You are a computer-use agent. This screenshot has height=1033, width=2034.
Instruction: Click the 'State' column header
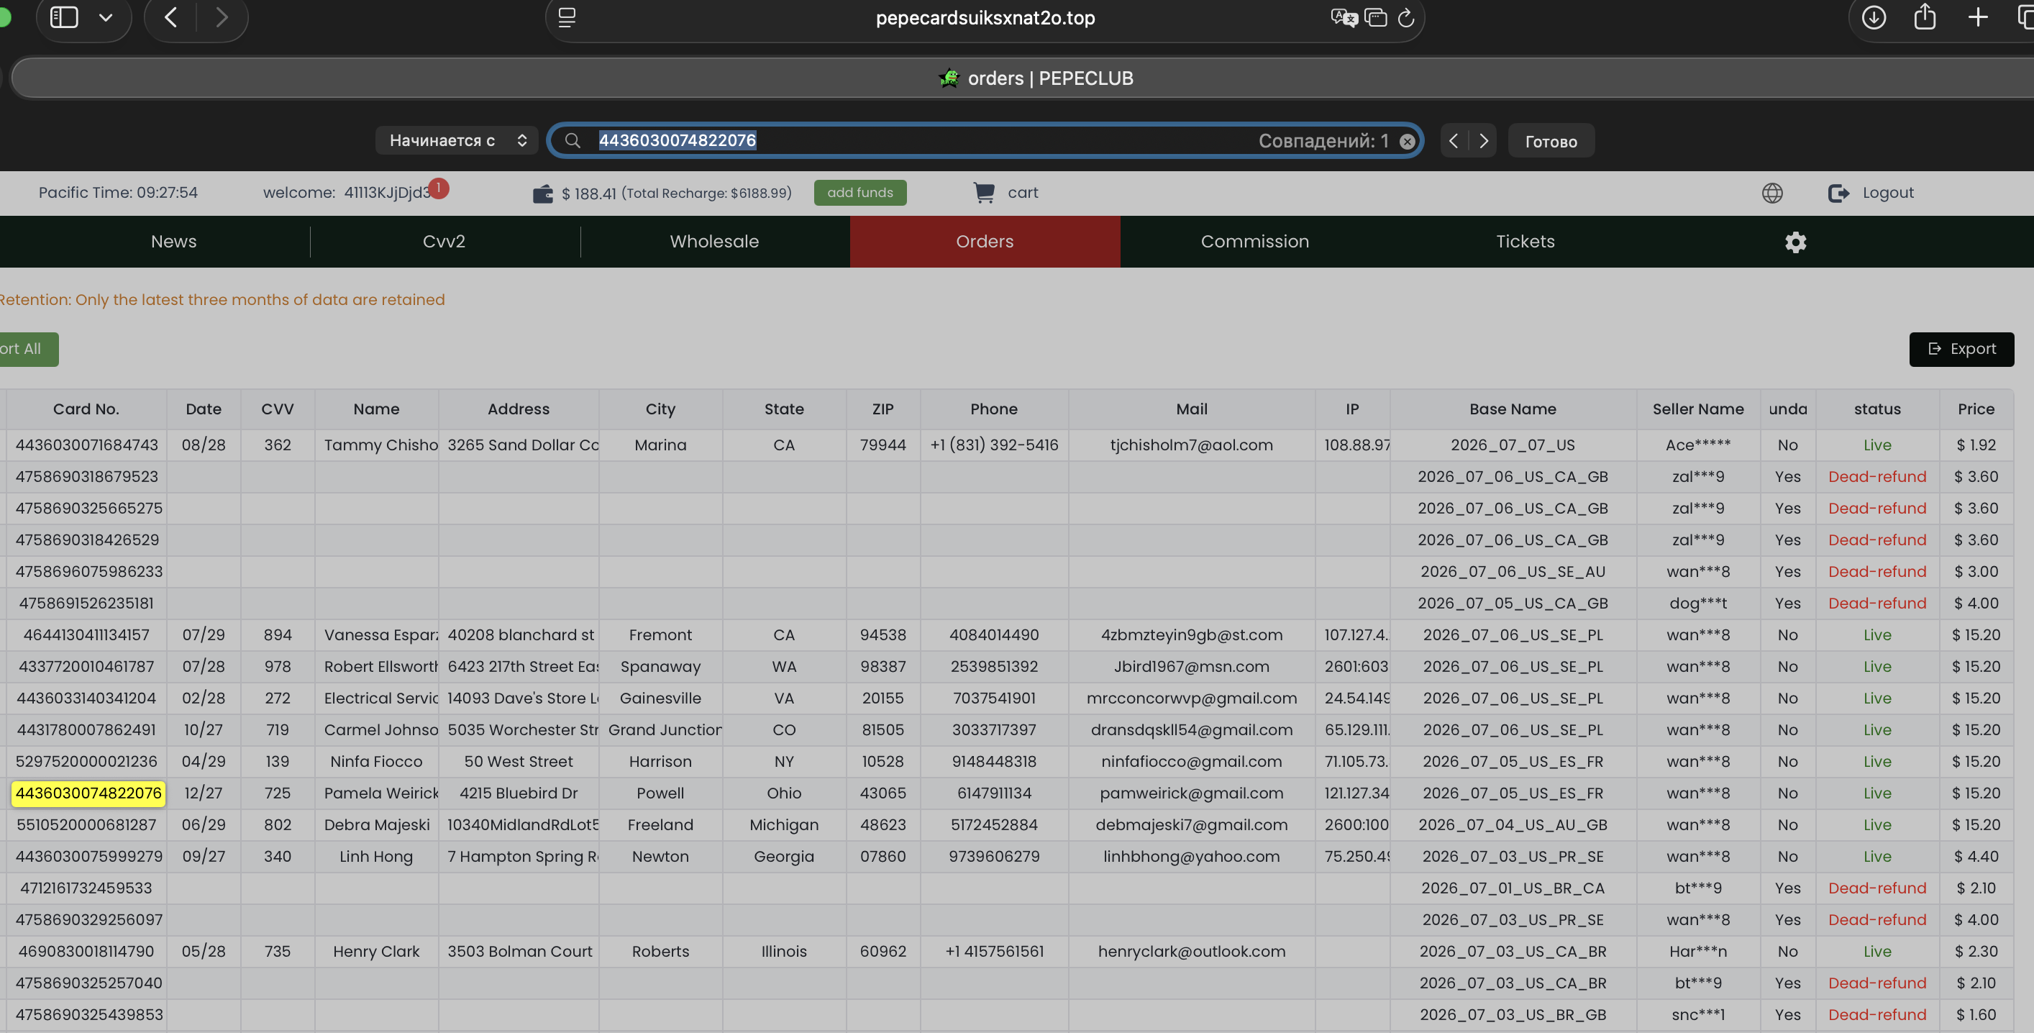pyautogui.click(x=784, y=409)
